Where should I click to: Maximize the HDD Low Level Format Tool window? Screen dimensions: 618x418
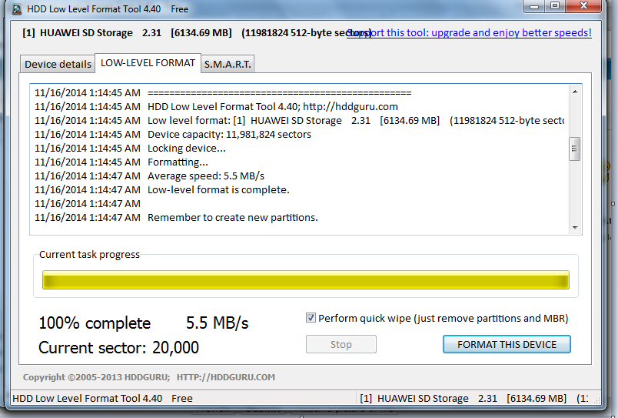555,6
